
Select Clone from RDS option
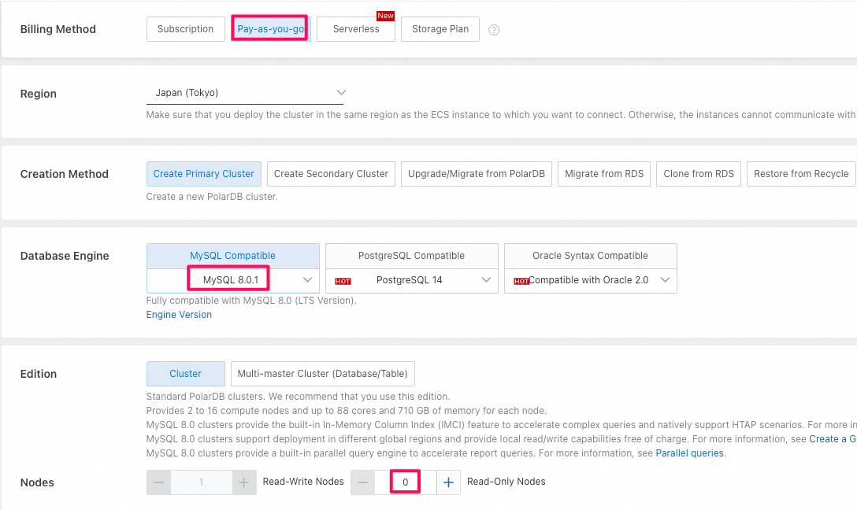[699, 174]
